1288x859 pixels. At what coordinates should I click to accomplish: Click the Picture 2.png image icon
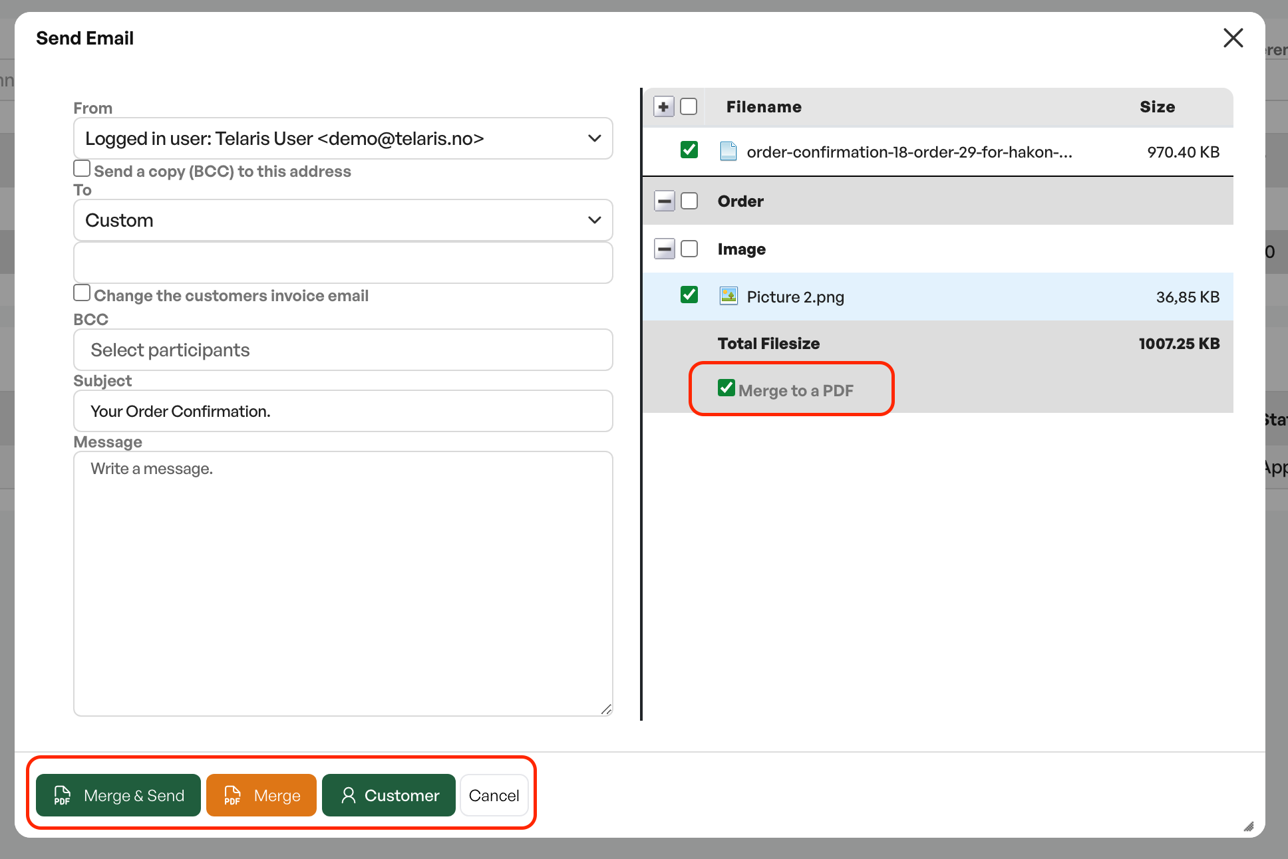[x=728, y=296]
